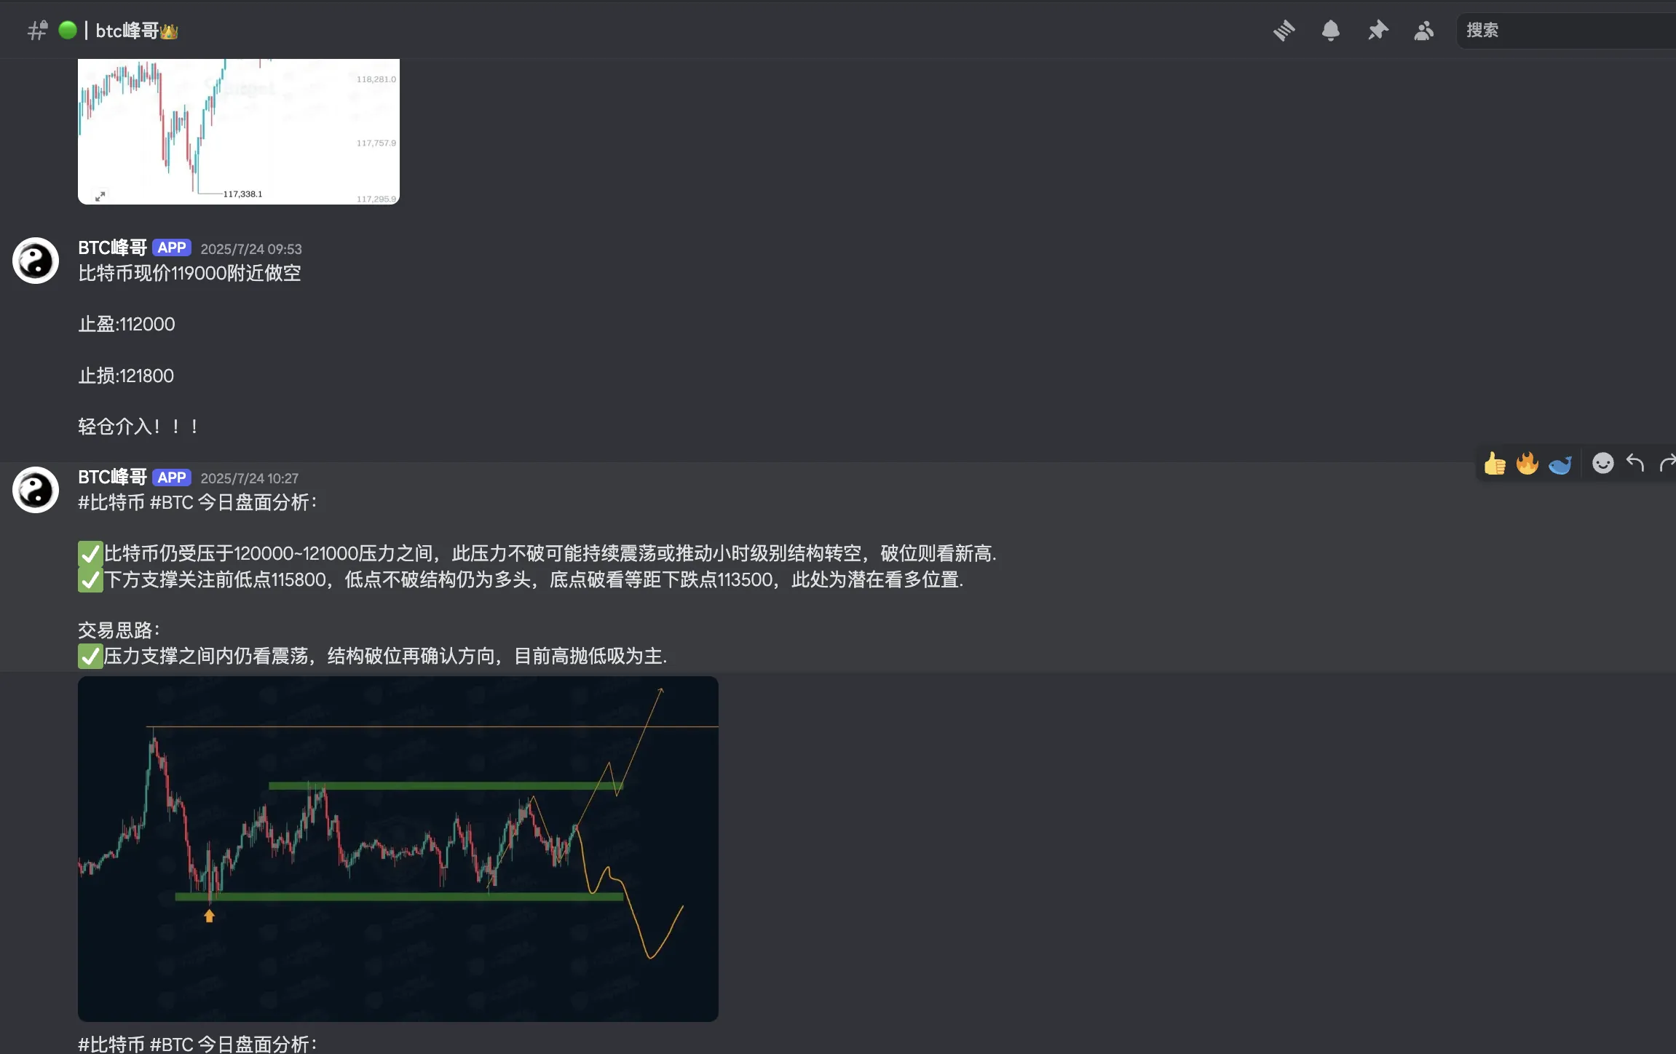The image size is (1676, 1054).
Task: Open the add reaction smiley picker
Action: point(1602,463)
